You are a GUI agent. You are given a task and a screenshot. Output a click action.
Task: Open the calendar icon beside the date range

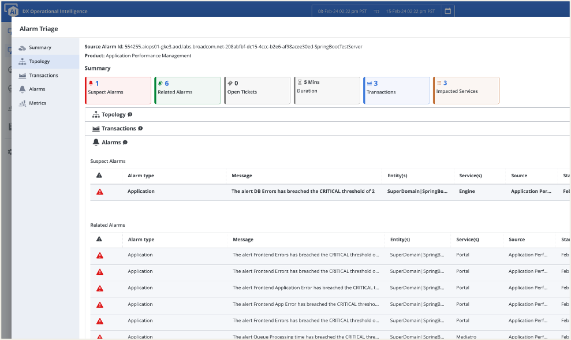[x=447, y=10]
